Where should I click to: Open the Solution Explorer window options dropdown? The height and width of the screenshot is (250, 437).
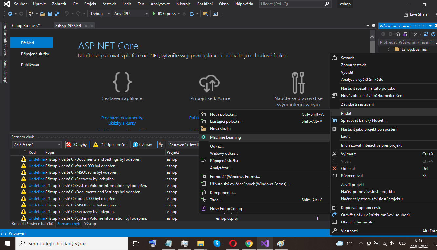(x=430, y=26)
